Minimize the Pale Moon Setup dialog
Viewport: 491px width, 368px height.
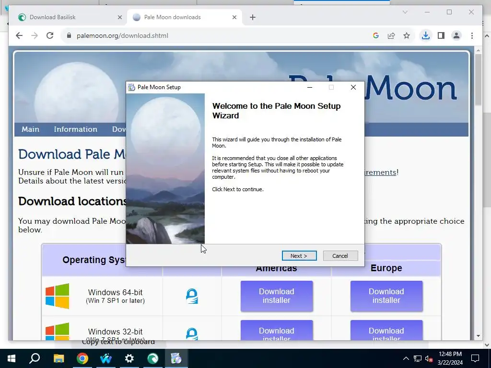pyautogui.click(x=310, y=87)
